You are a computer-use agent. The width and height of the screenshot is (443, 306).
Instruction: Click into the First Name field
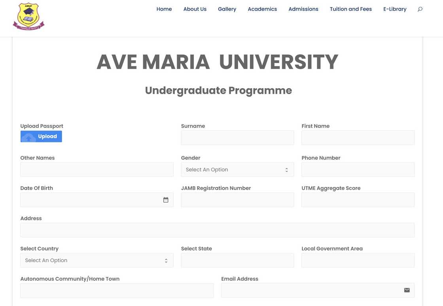(x=358, y=138)
